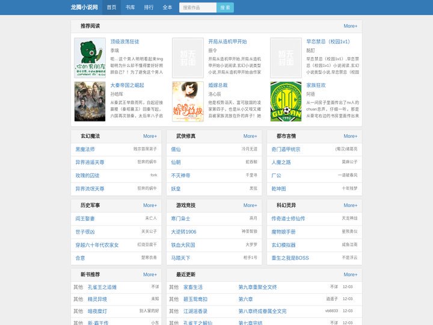Open More+ in 都市言情 section
The image size is (433, 325).
(351, 136)
